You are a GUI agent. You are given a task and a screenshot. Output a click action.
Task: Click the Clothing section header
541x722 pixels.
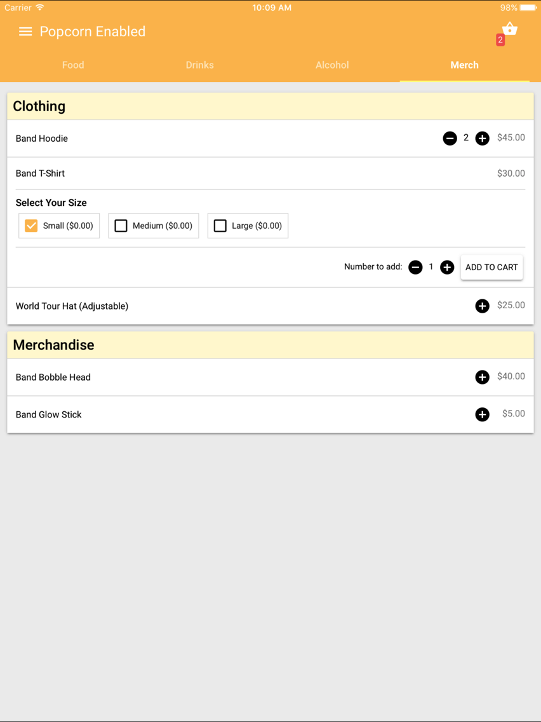click(x=270, y=106)
